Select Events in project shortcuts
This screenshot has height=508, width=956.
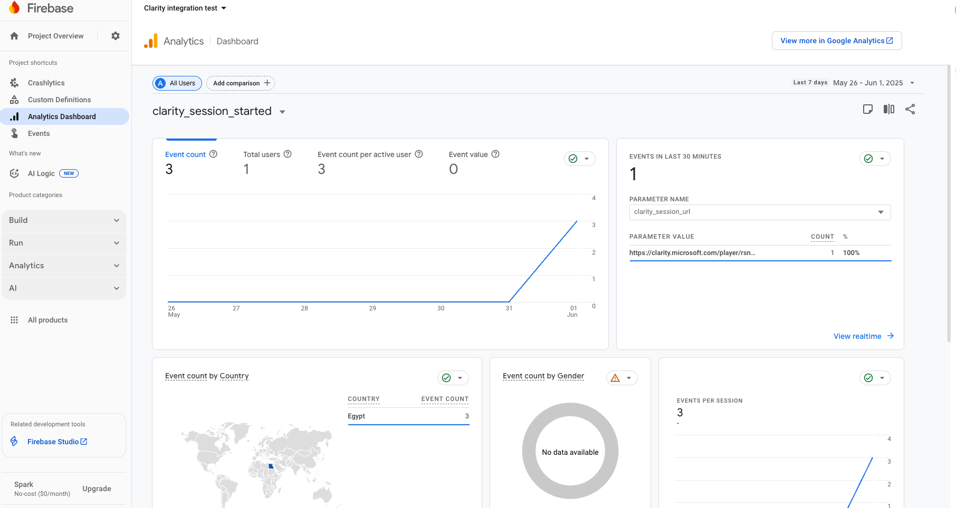point(39,133)
